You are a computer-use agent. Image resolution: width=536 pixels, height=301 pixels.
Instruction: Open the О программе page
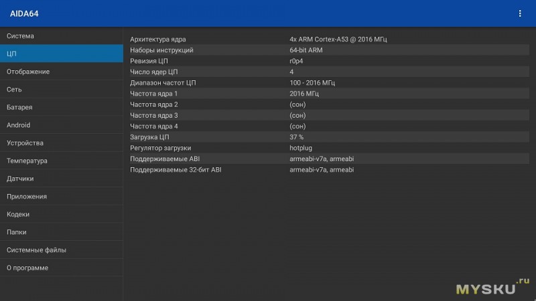[x=62, y=268]
